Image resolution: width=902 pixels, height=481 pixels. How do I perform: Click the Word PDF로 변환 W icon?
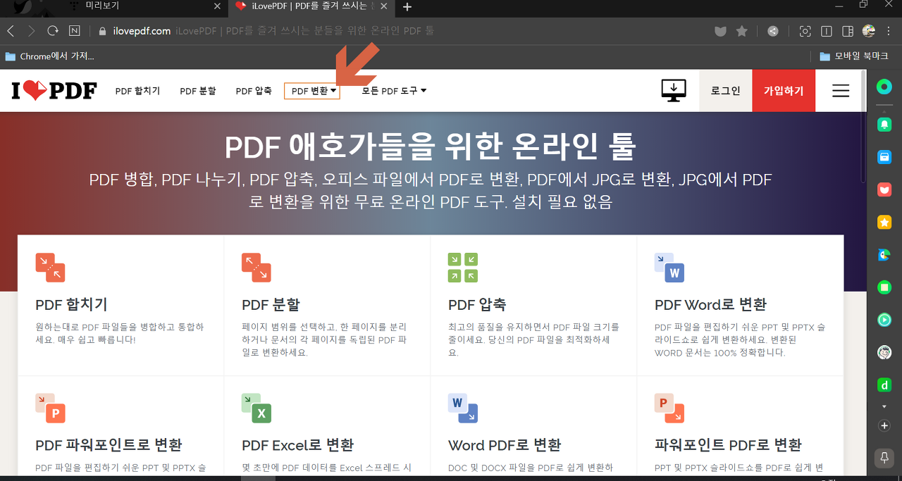(x=463, y=408)
